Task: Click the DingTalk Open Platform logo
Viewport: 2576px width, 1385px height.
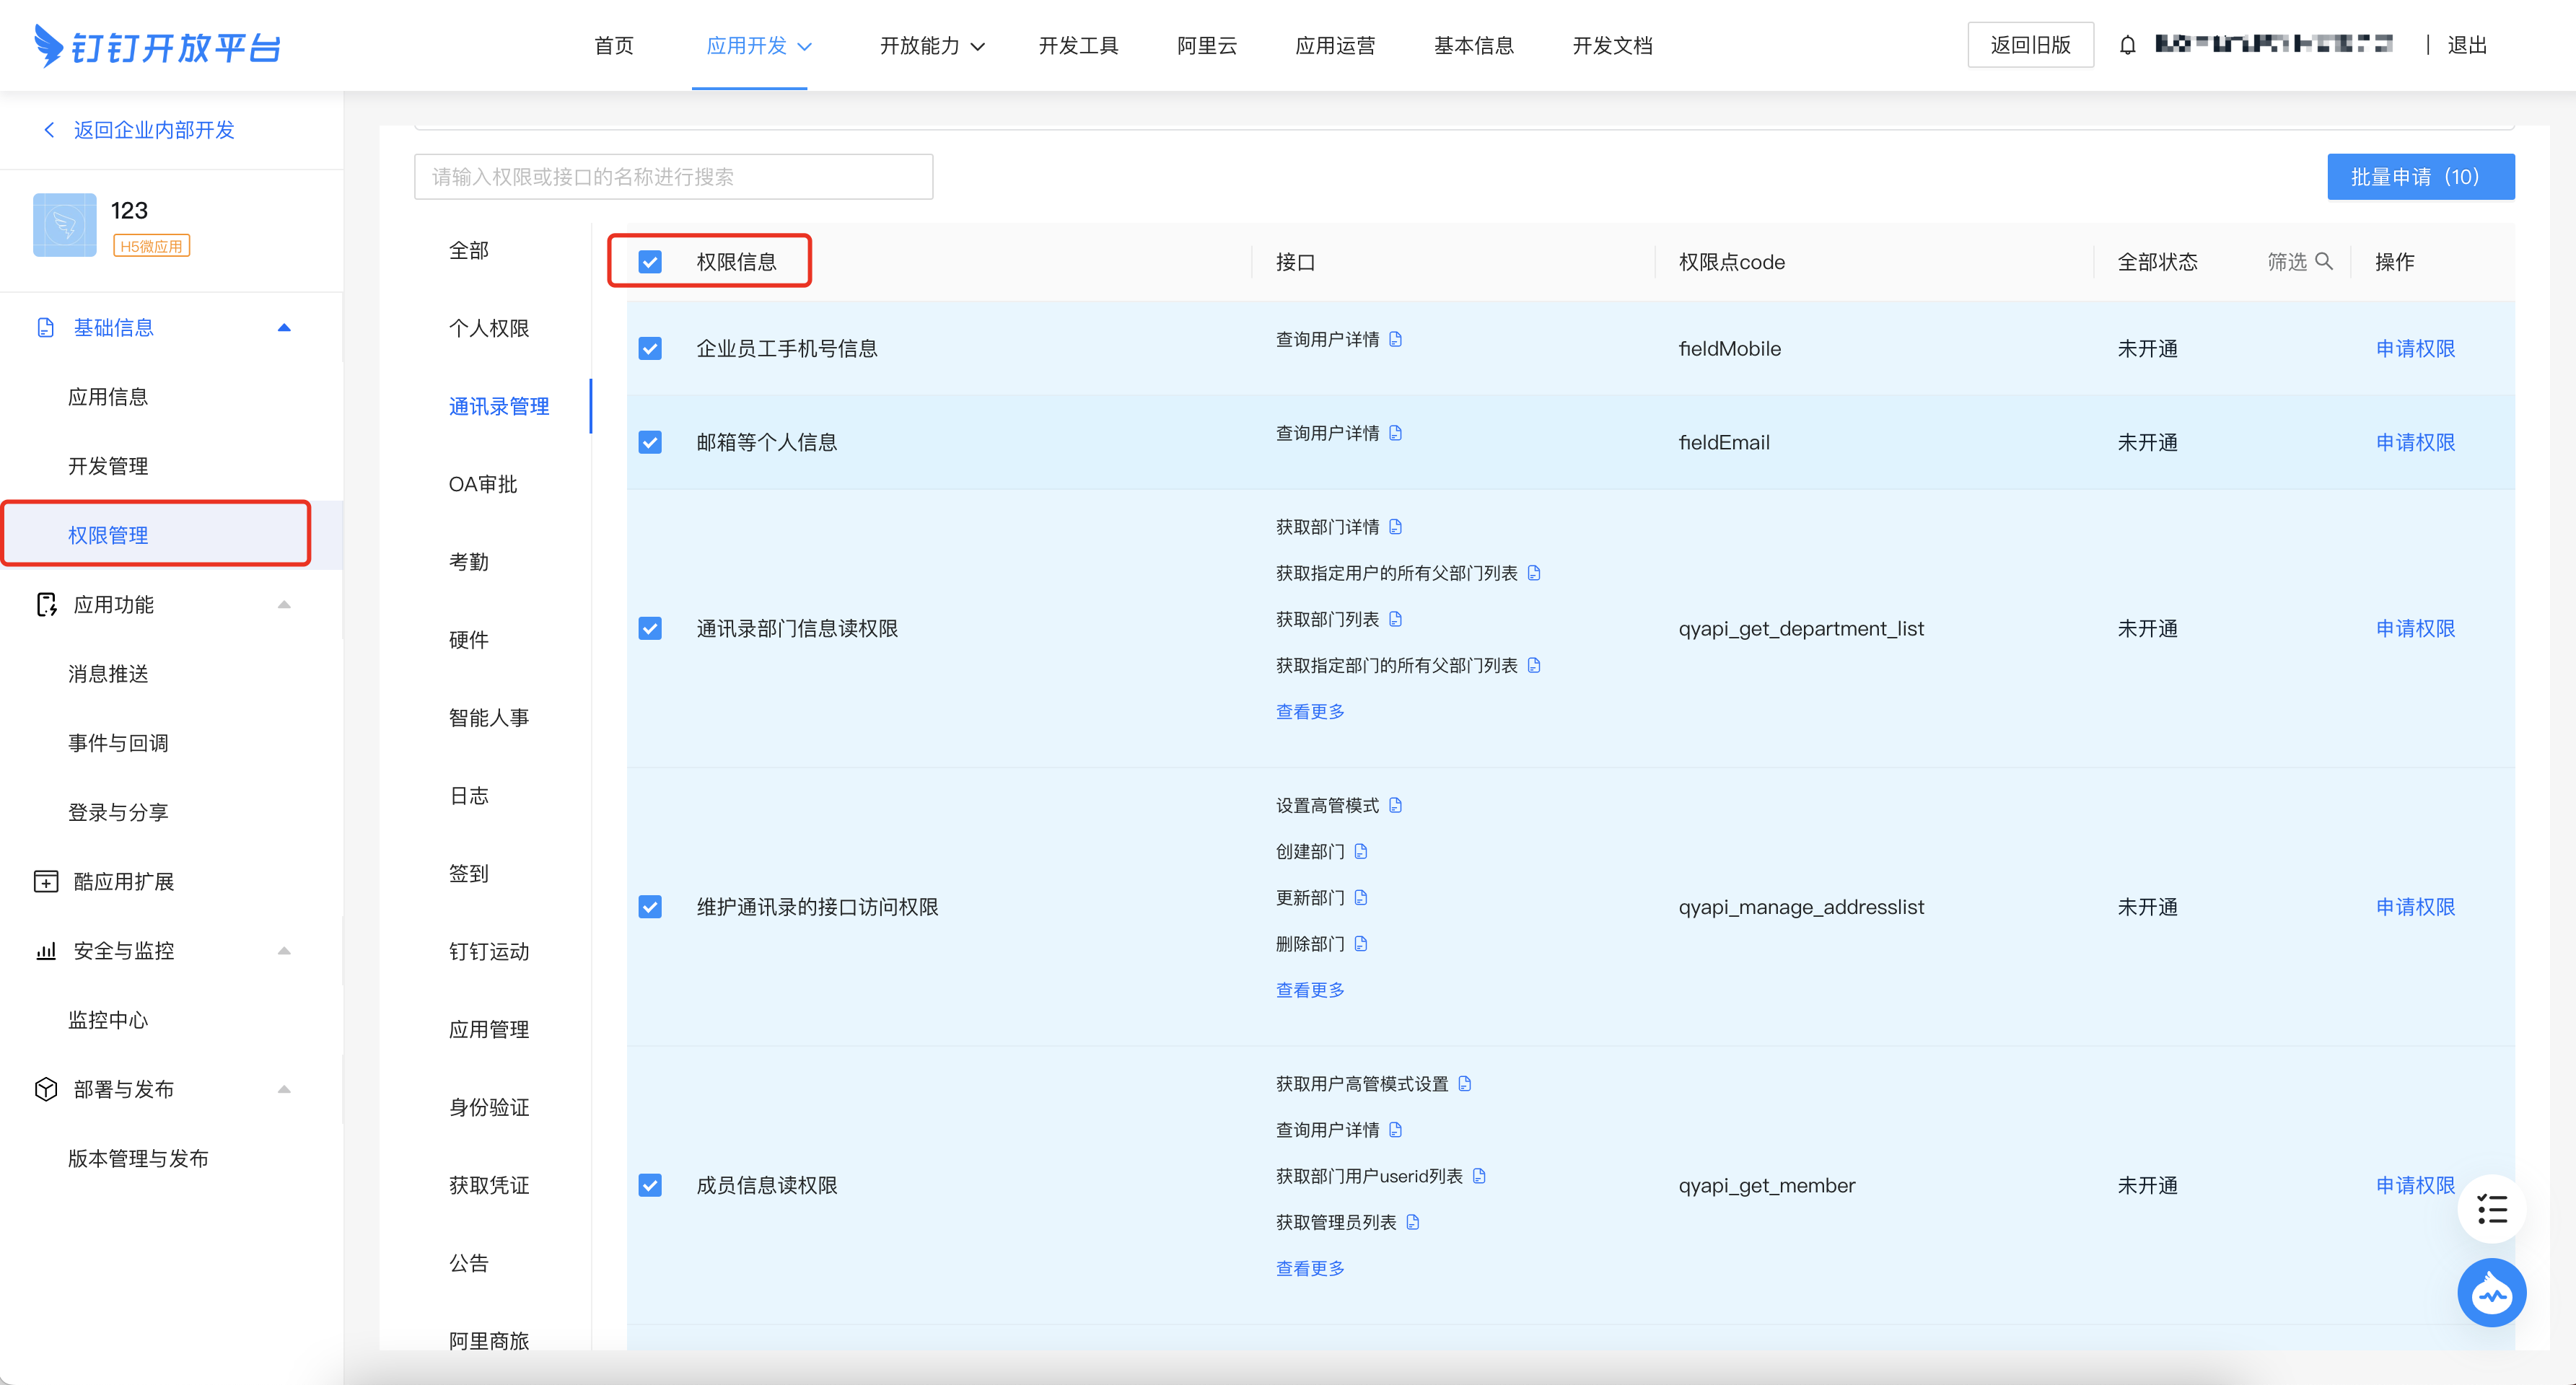Action: click(x=157, y=46)
